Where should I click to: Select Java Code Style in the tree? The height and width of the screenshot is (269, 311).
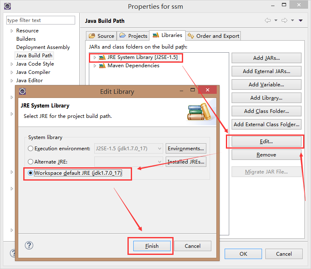point(35,64)
